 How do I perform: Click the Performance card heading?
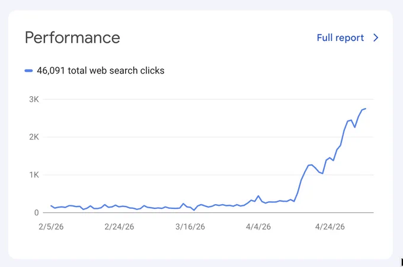(x=72, y=37)
